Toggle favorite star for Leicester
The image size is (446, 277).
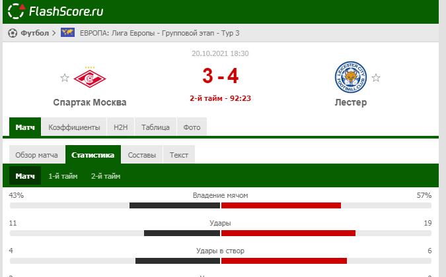tap(376, 78)
